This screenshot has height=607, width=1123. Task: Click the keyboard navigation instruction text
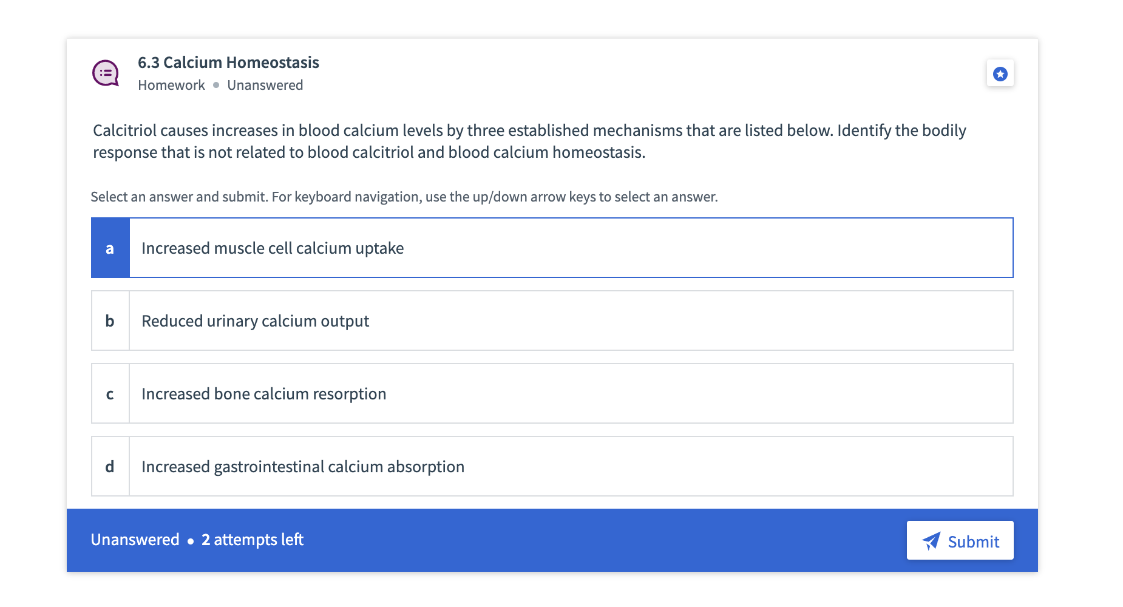(404, 196)
